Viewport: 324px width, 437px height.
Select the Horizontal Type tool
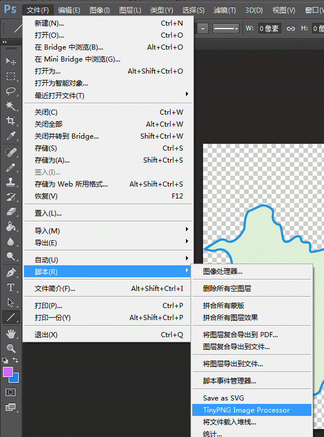(11, 288)
